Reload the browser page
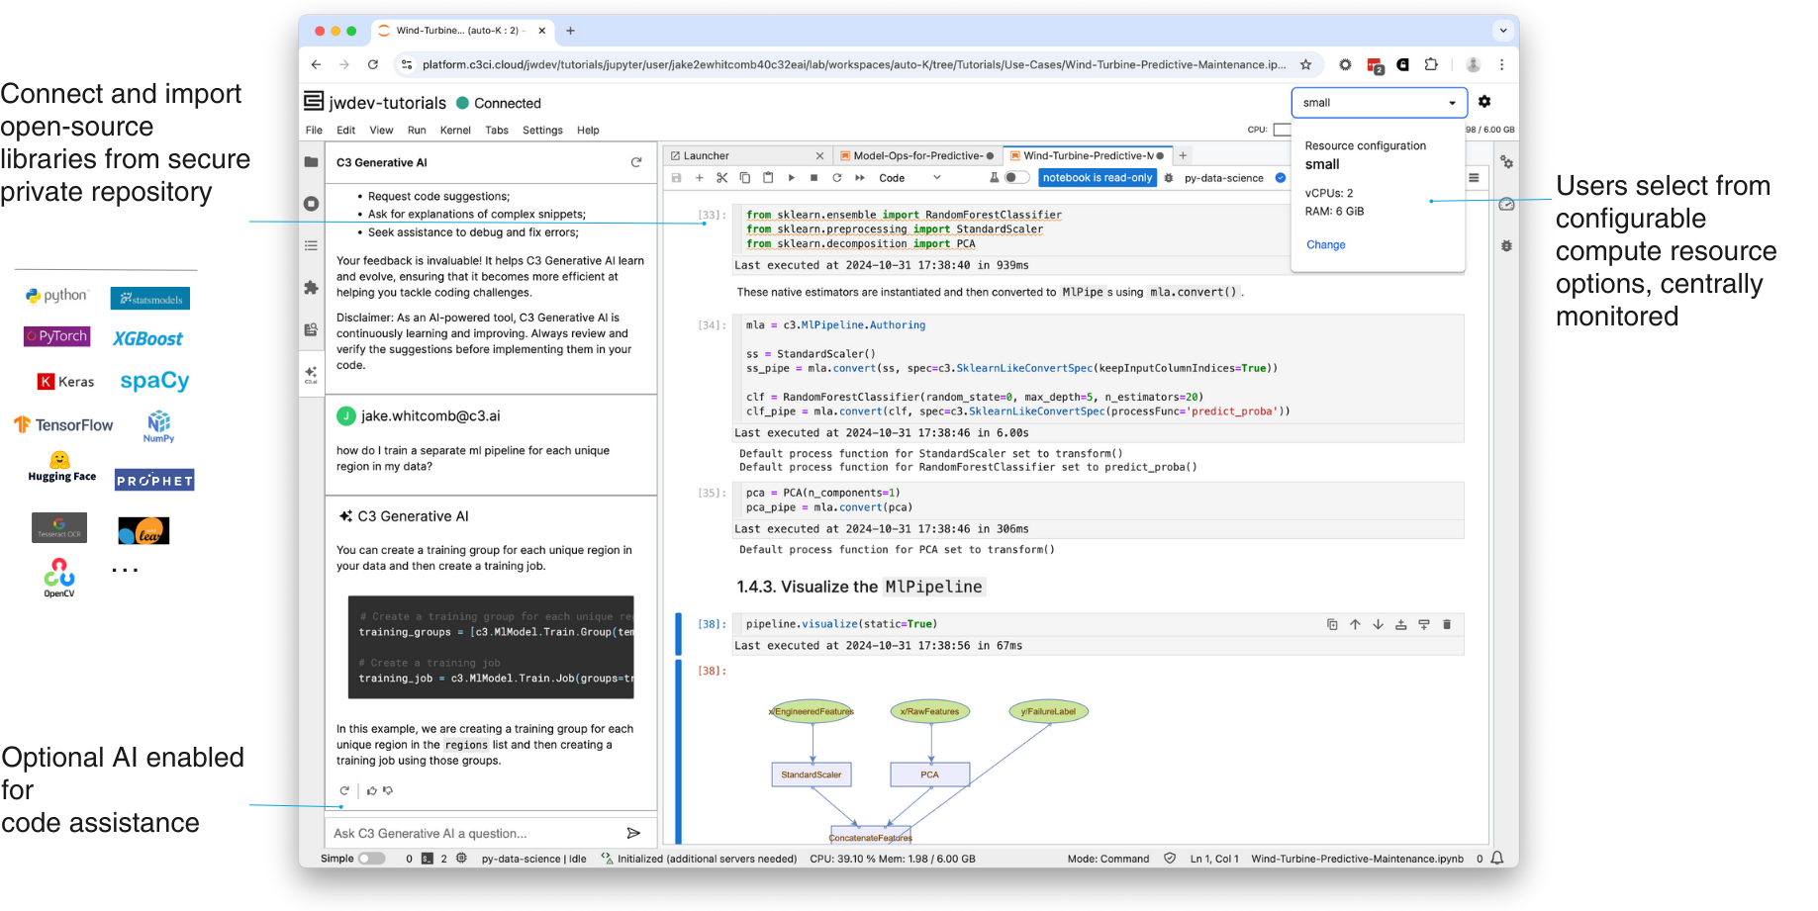The width and height of the screenshot is (1818, 911). 373,64
